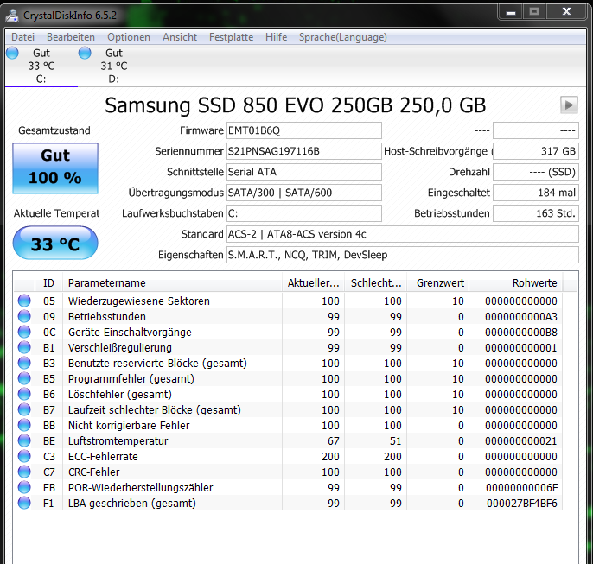The height and width of the screenshot is (564, 593).
Task: Click the Laufwerksbuchstaben field
Action: [304, 213]
